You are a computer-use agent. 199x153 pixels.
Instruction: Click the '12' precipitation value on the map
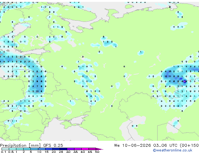(166, 76)
